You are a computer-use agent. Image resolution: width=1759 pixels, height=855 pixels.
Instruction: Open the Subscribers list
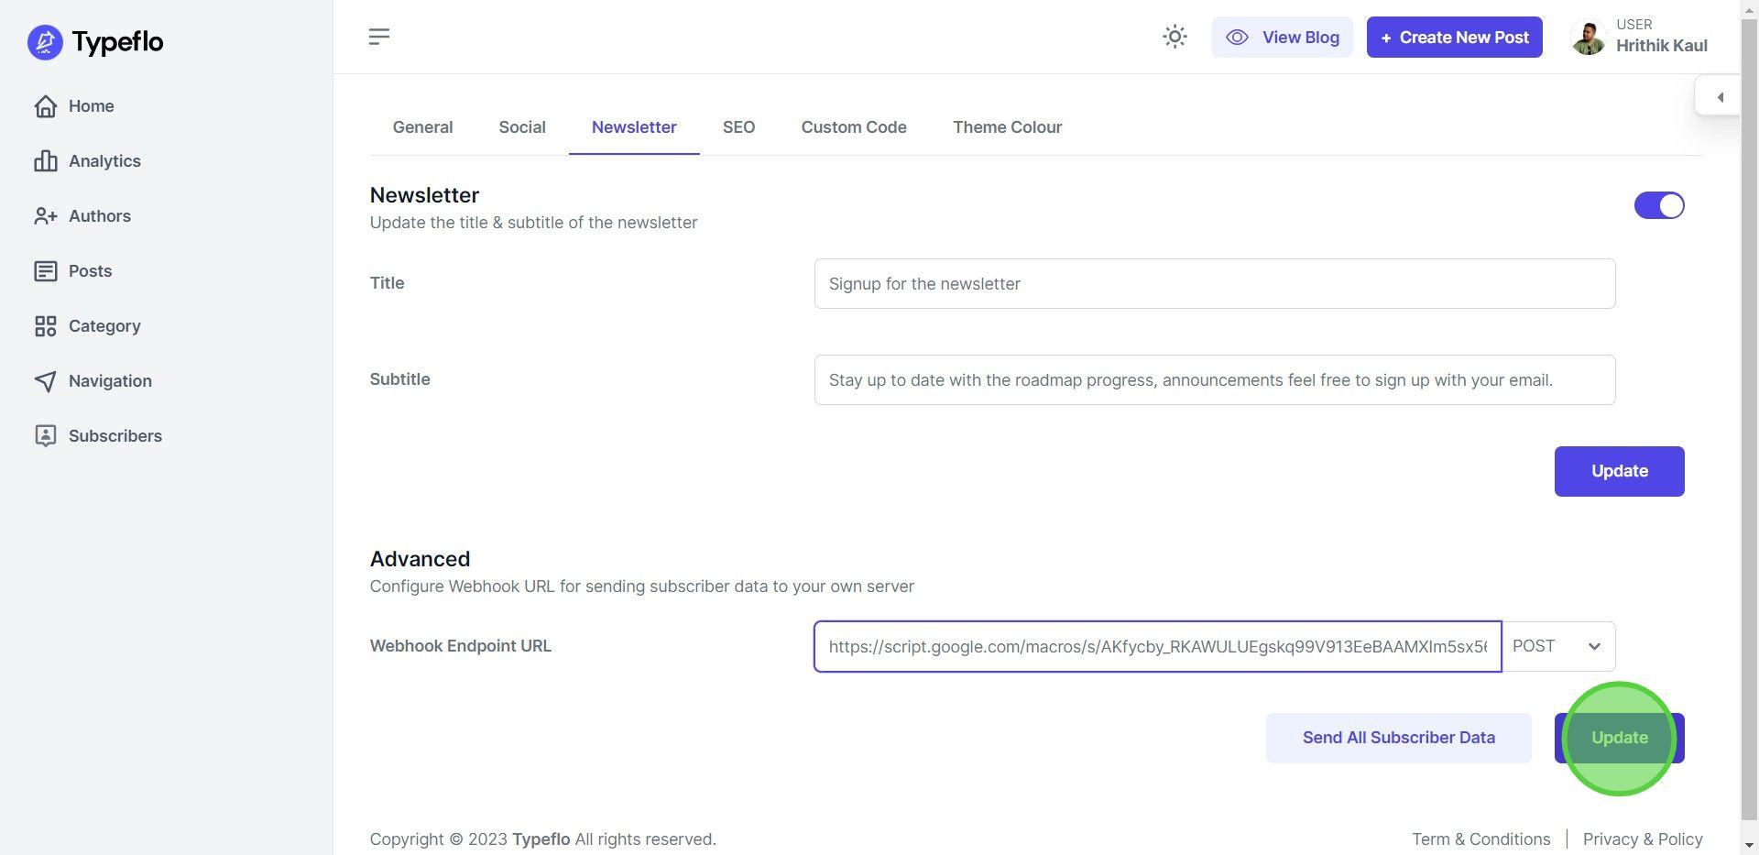coord(115,436)
